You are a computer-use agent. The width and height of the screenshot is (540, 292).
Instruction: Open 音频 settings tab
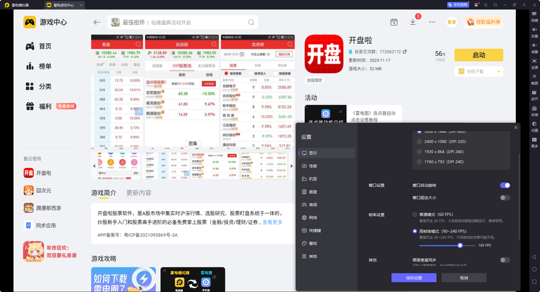click(327, 205)
